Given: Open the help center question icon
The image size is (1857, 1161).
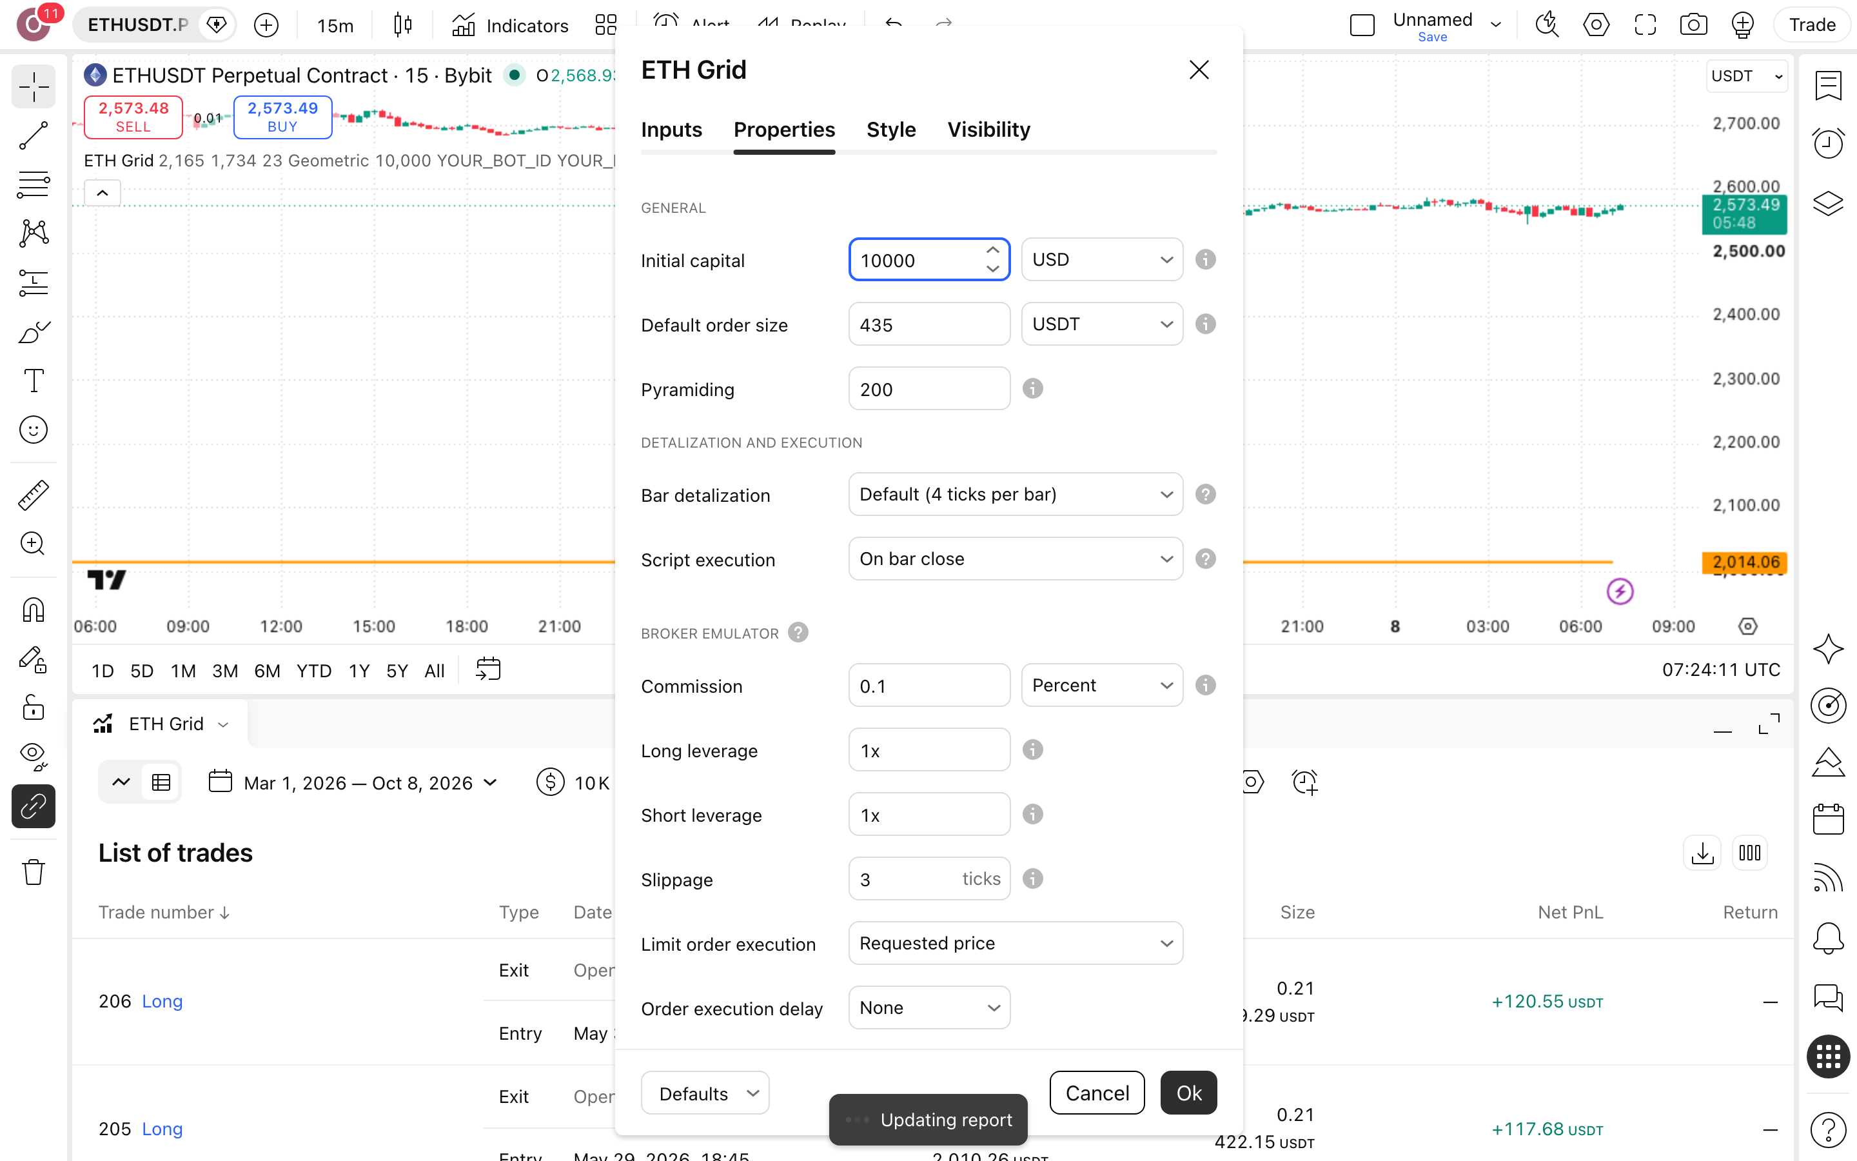Looking at the screenshot, I should coord(1829,1129).
